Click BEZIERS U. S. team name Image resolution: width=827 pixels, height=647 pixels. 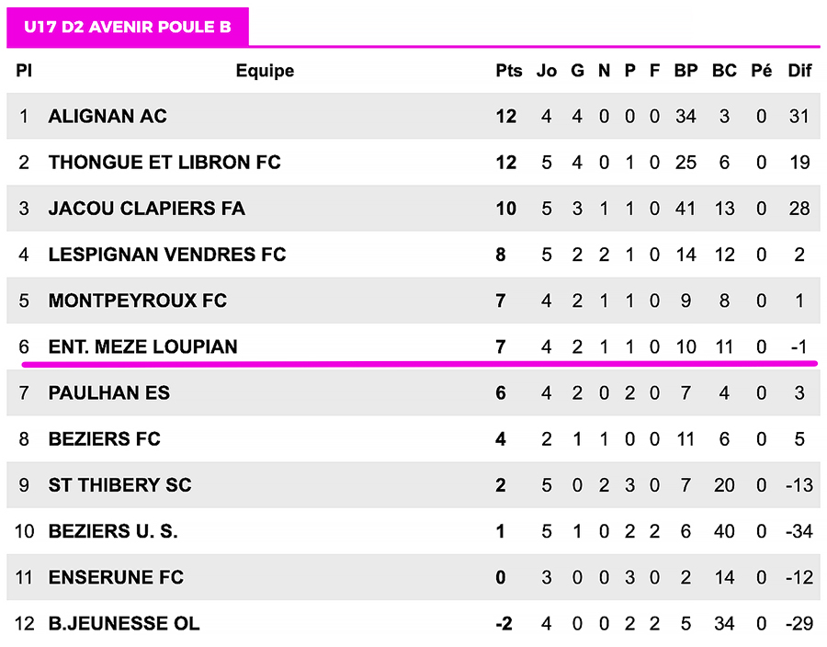[x=113, y=531]
